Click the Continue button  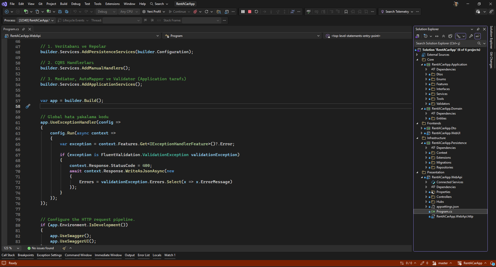tap(177, 12)
